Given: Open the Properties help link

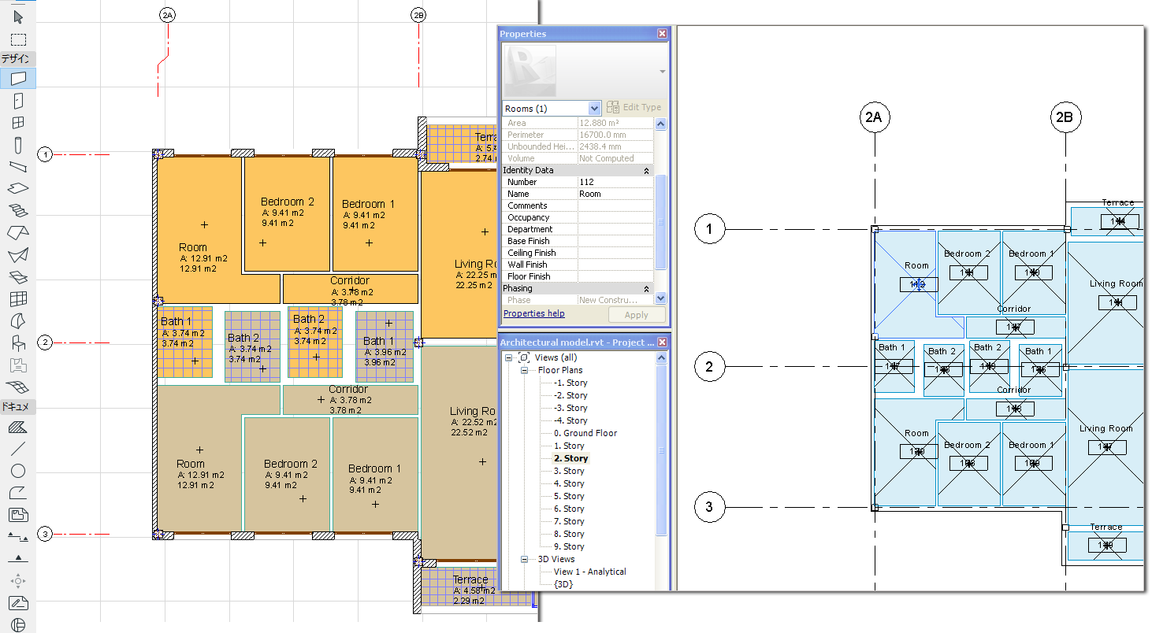Looking at the screenshot, I should click(534, 313).
